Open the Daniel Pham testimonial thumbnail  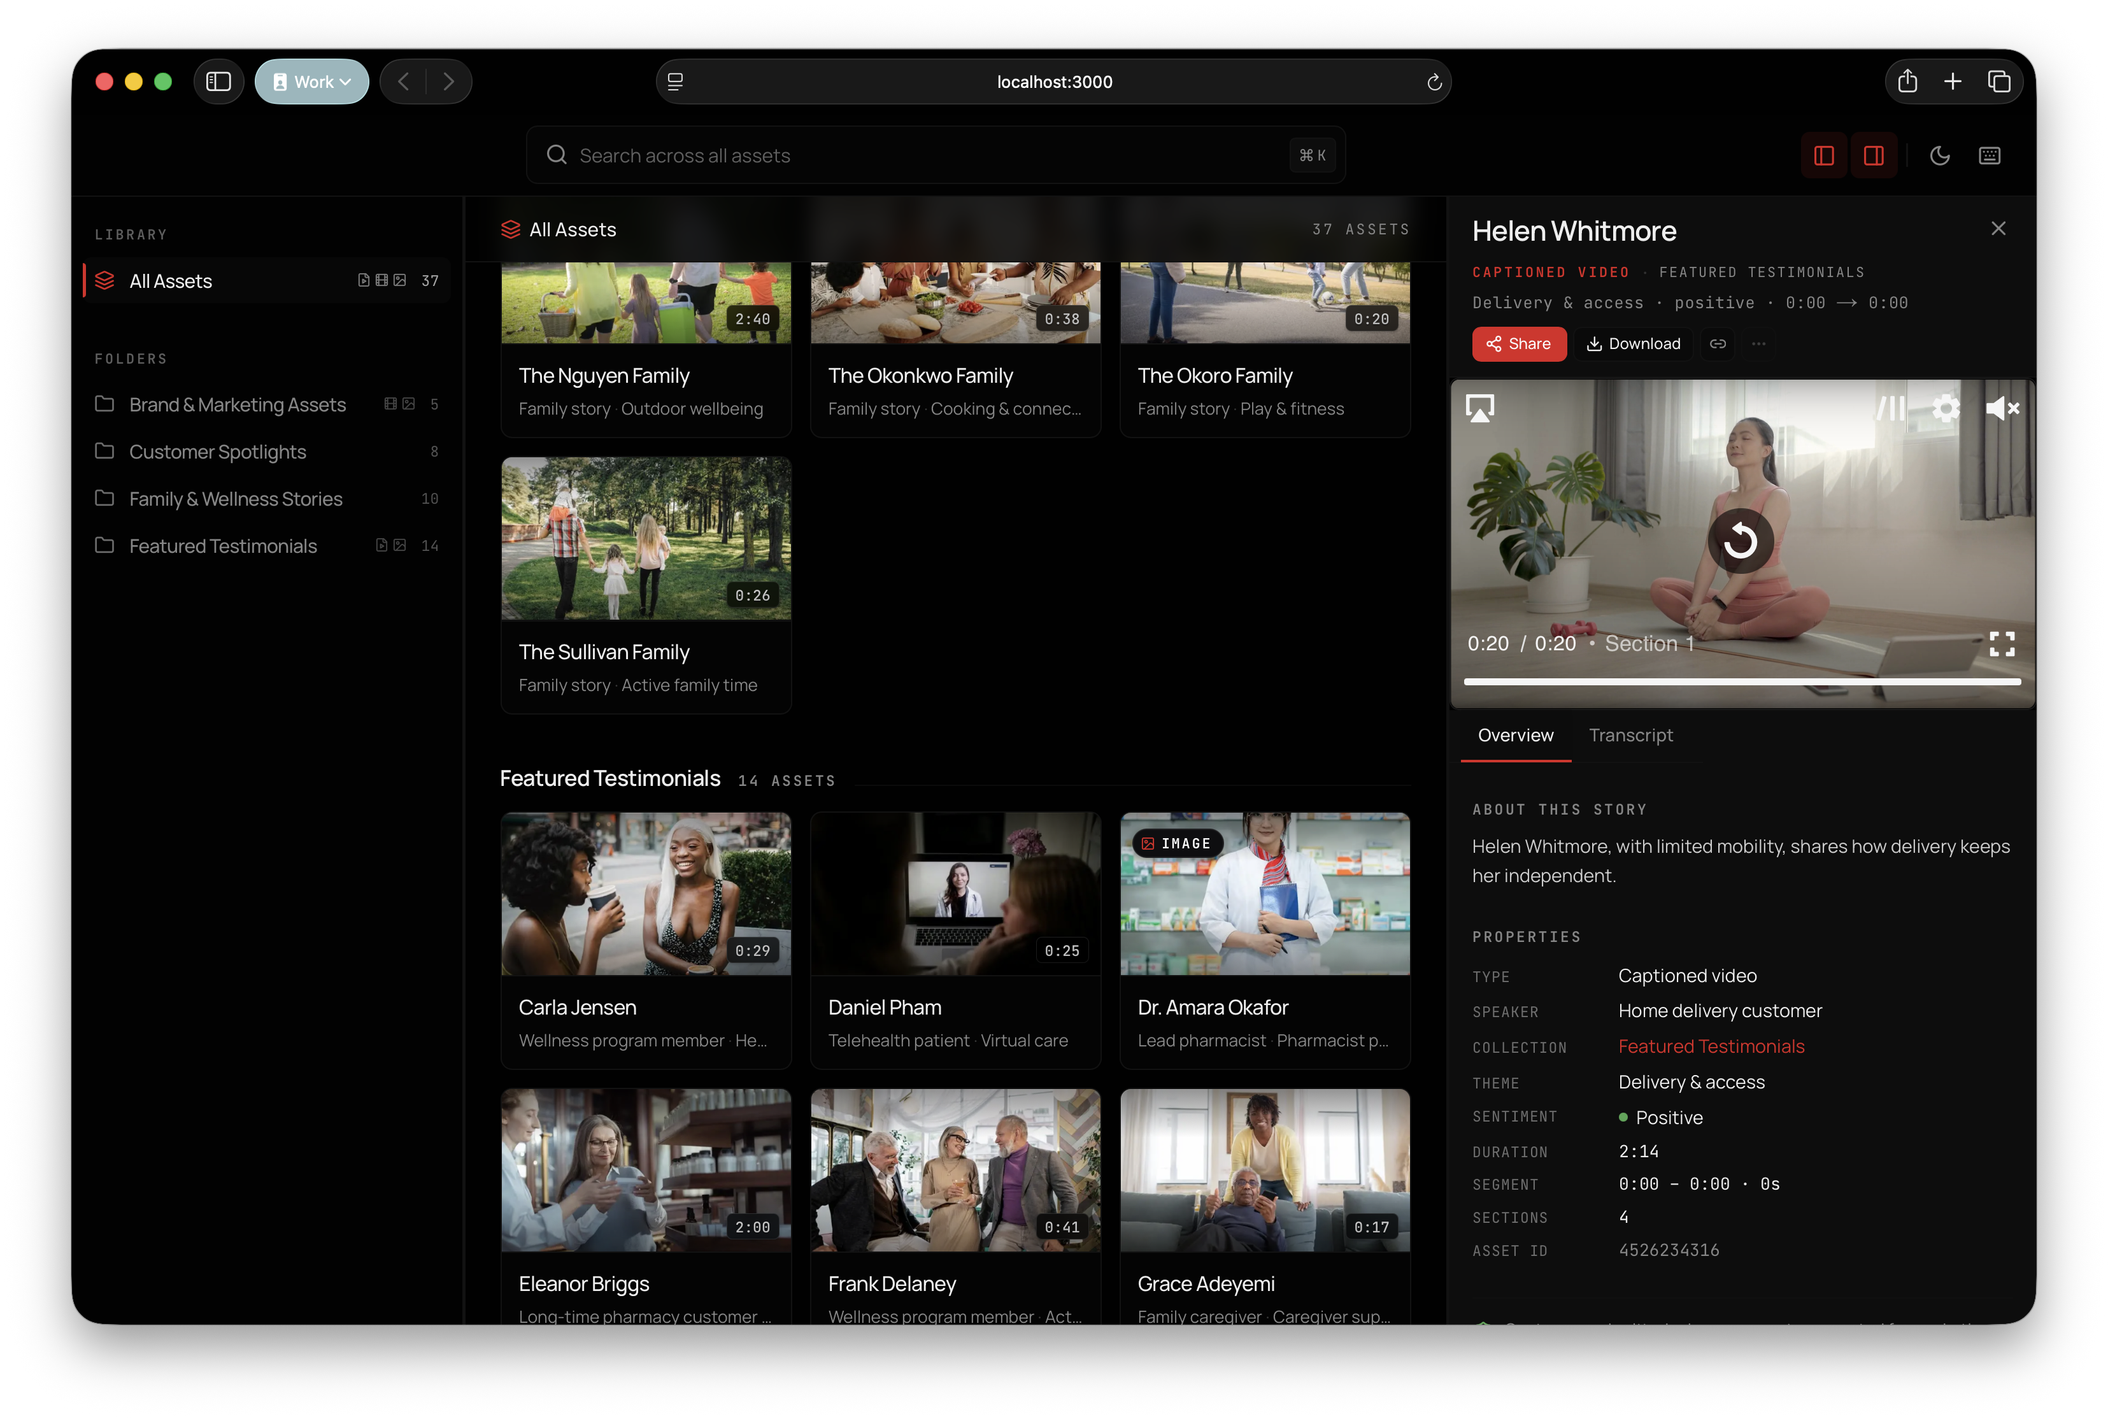[955, 893]
